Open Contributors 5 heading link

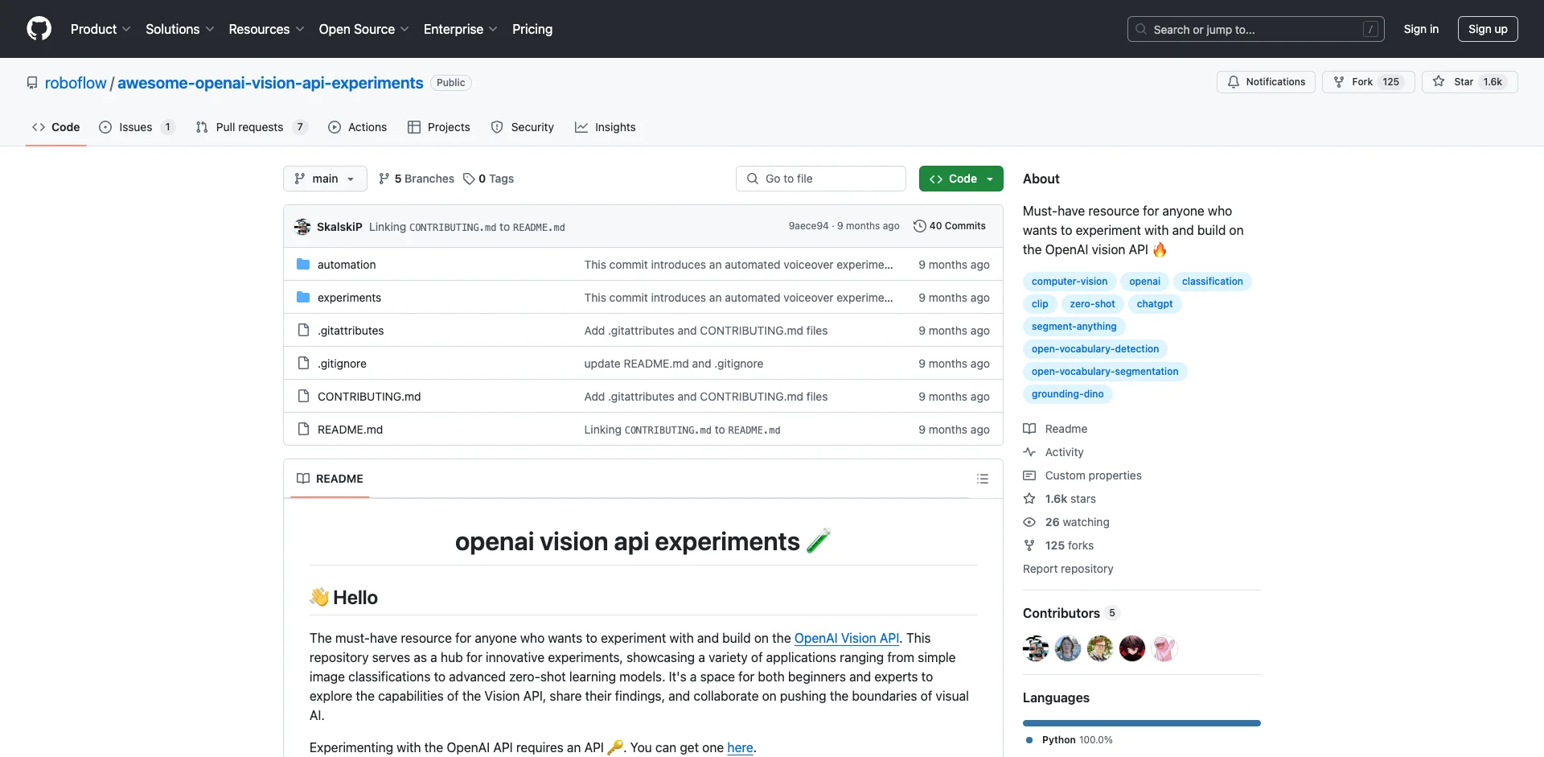tap(1070, 613)
